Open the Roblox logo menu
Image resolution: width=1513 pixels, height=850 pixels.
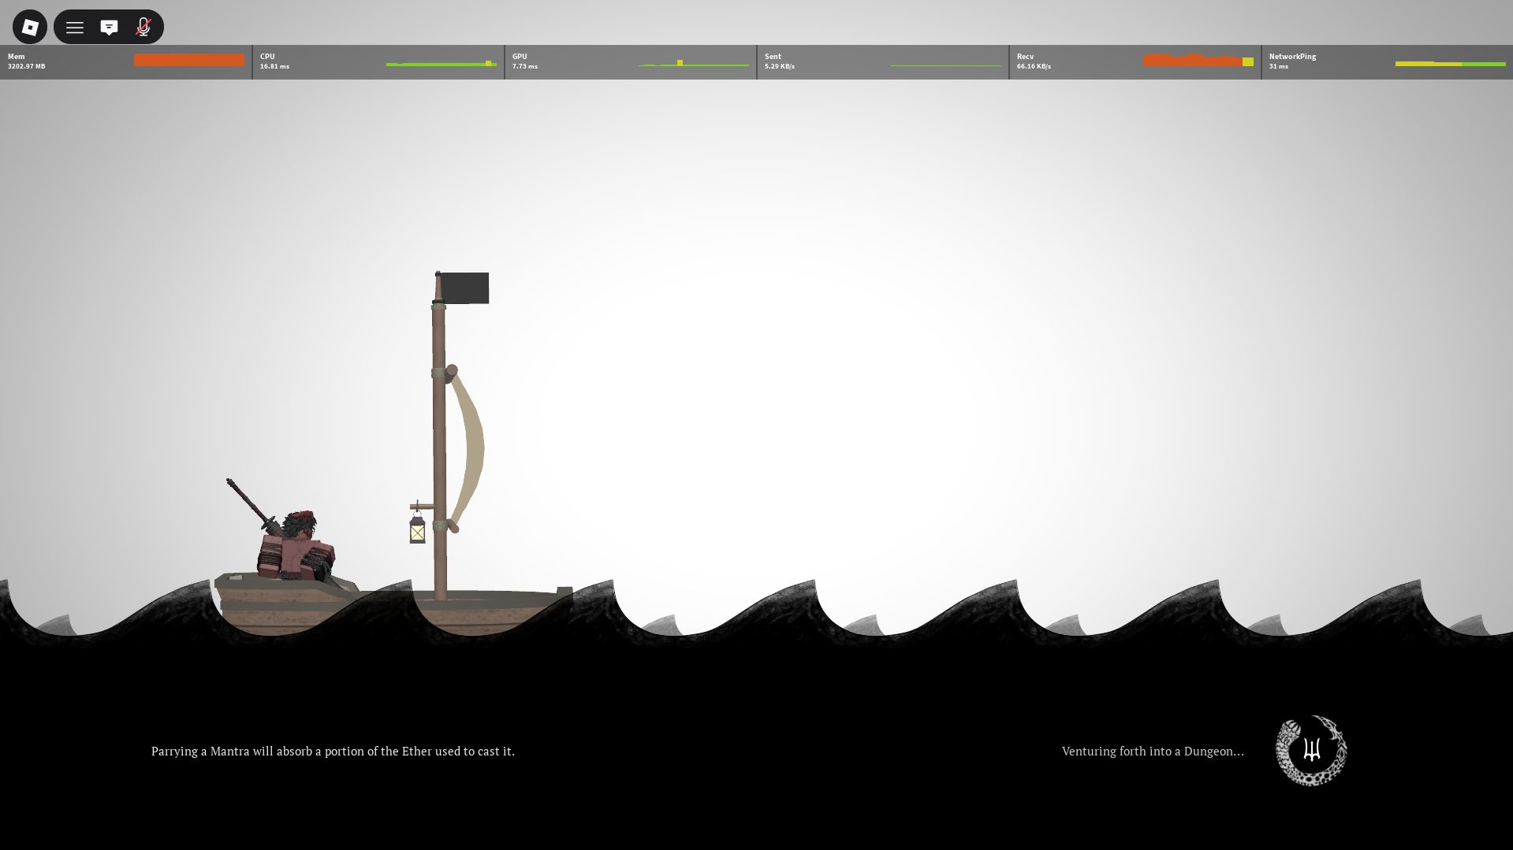(x=30, y=28)
